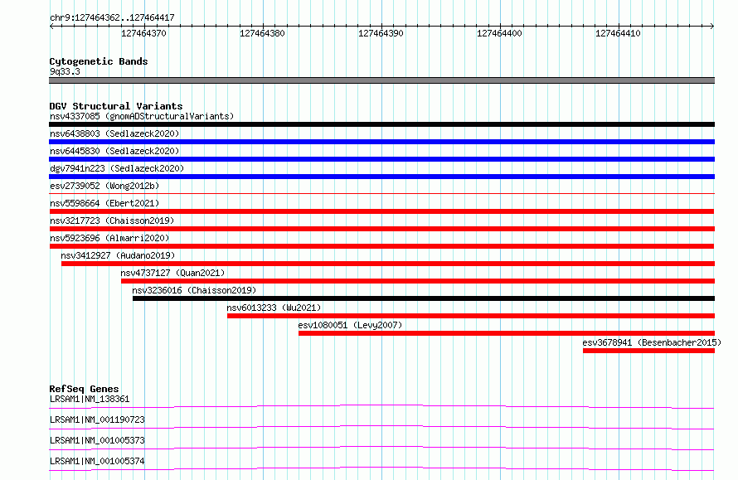The image size is (738, 480).
Task: Click the chr9:127464362..127464417 region label
Action: (112, 18)
